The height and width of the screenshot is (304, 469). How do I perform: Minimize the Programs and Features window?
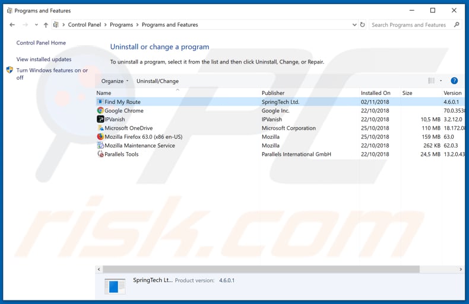[412, 11]
